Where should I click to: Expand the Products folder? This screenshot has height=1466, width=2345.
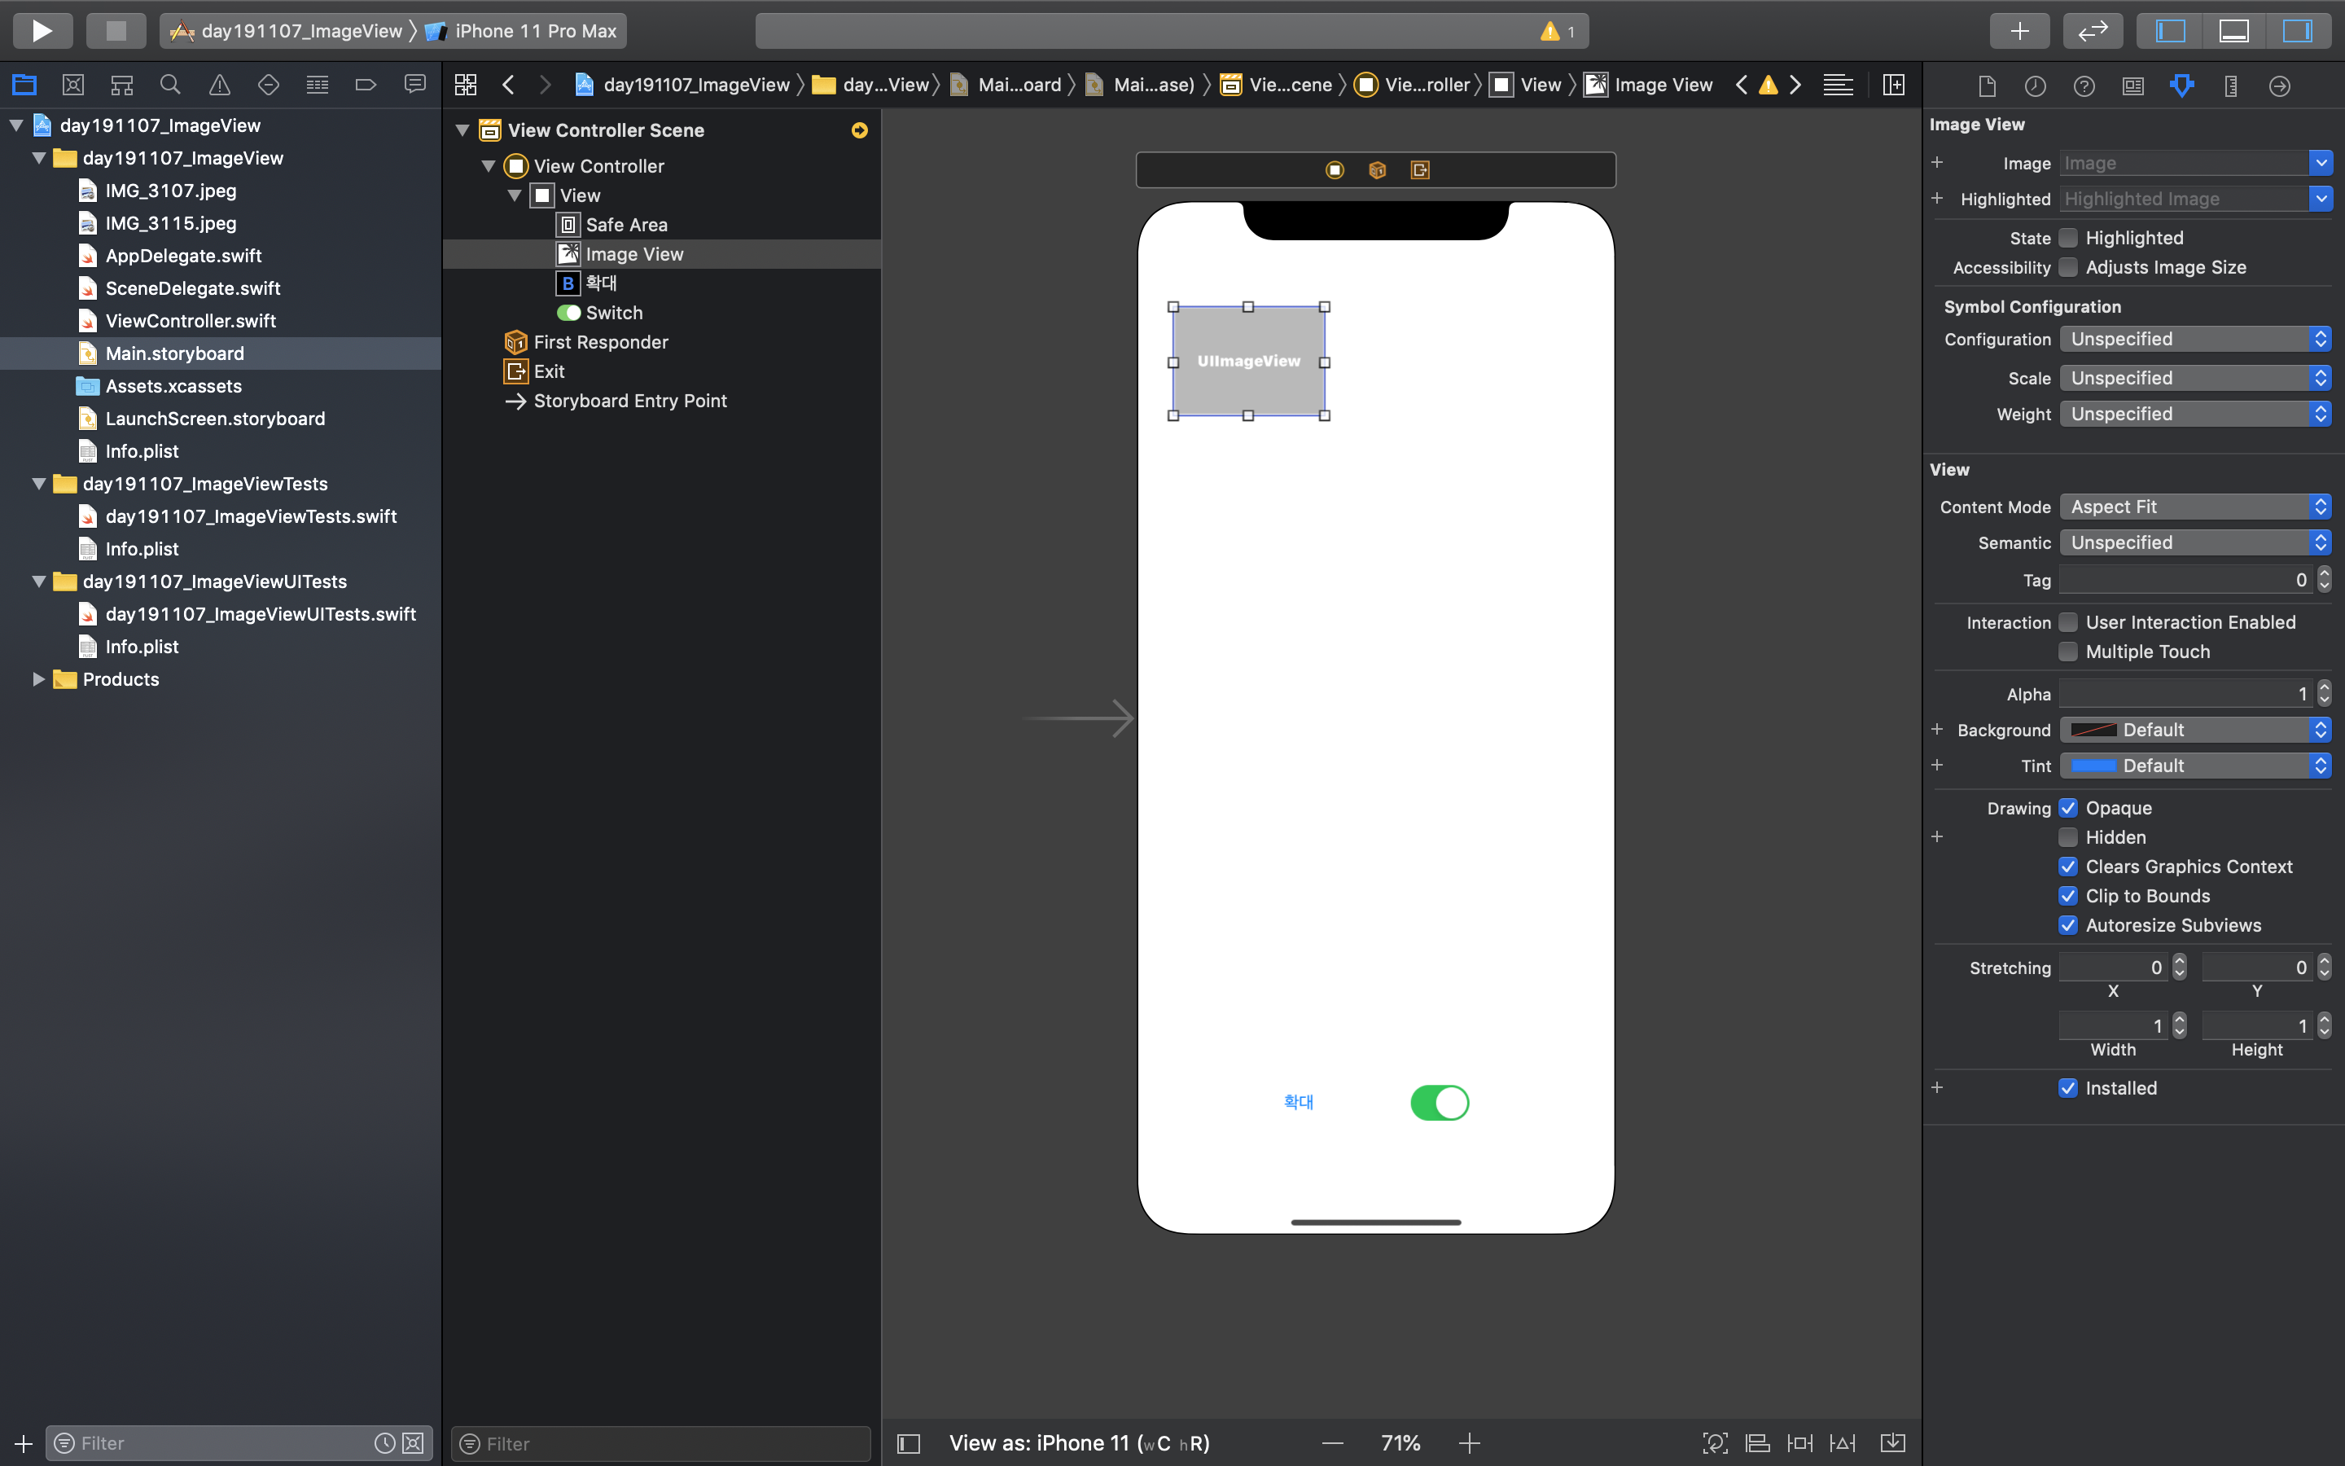click(x=39, y=680)
